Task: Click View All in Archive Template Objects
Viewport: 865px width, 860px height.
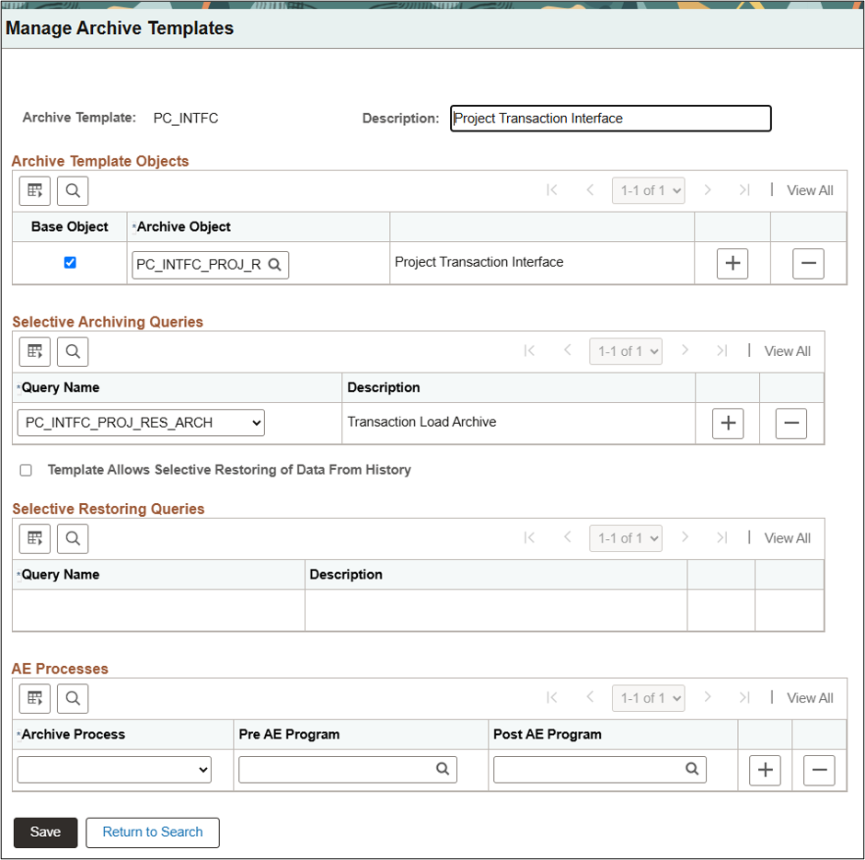Action: click(x=810, y=190)
